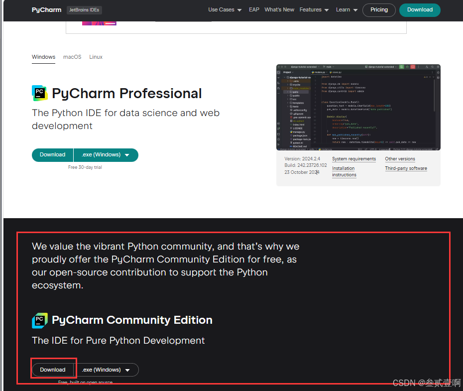Click the PyCharm IDE screenshot thumbnail
This screenshot has height=391, width=463.
[x=358, y=107]
